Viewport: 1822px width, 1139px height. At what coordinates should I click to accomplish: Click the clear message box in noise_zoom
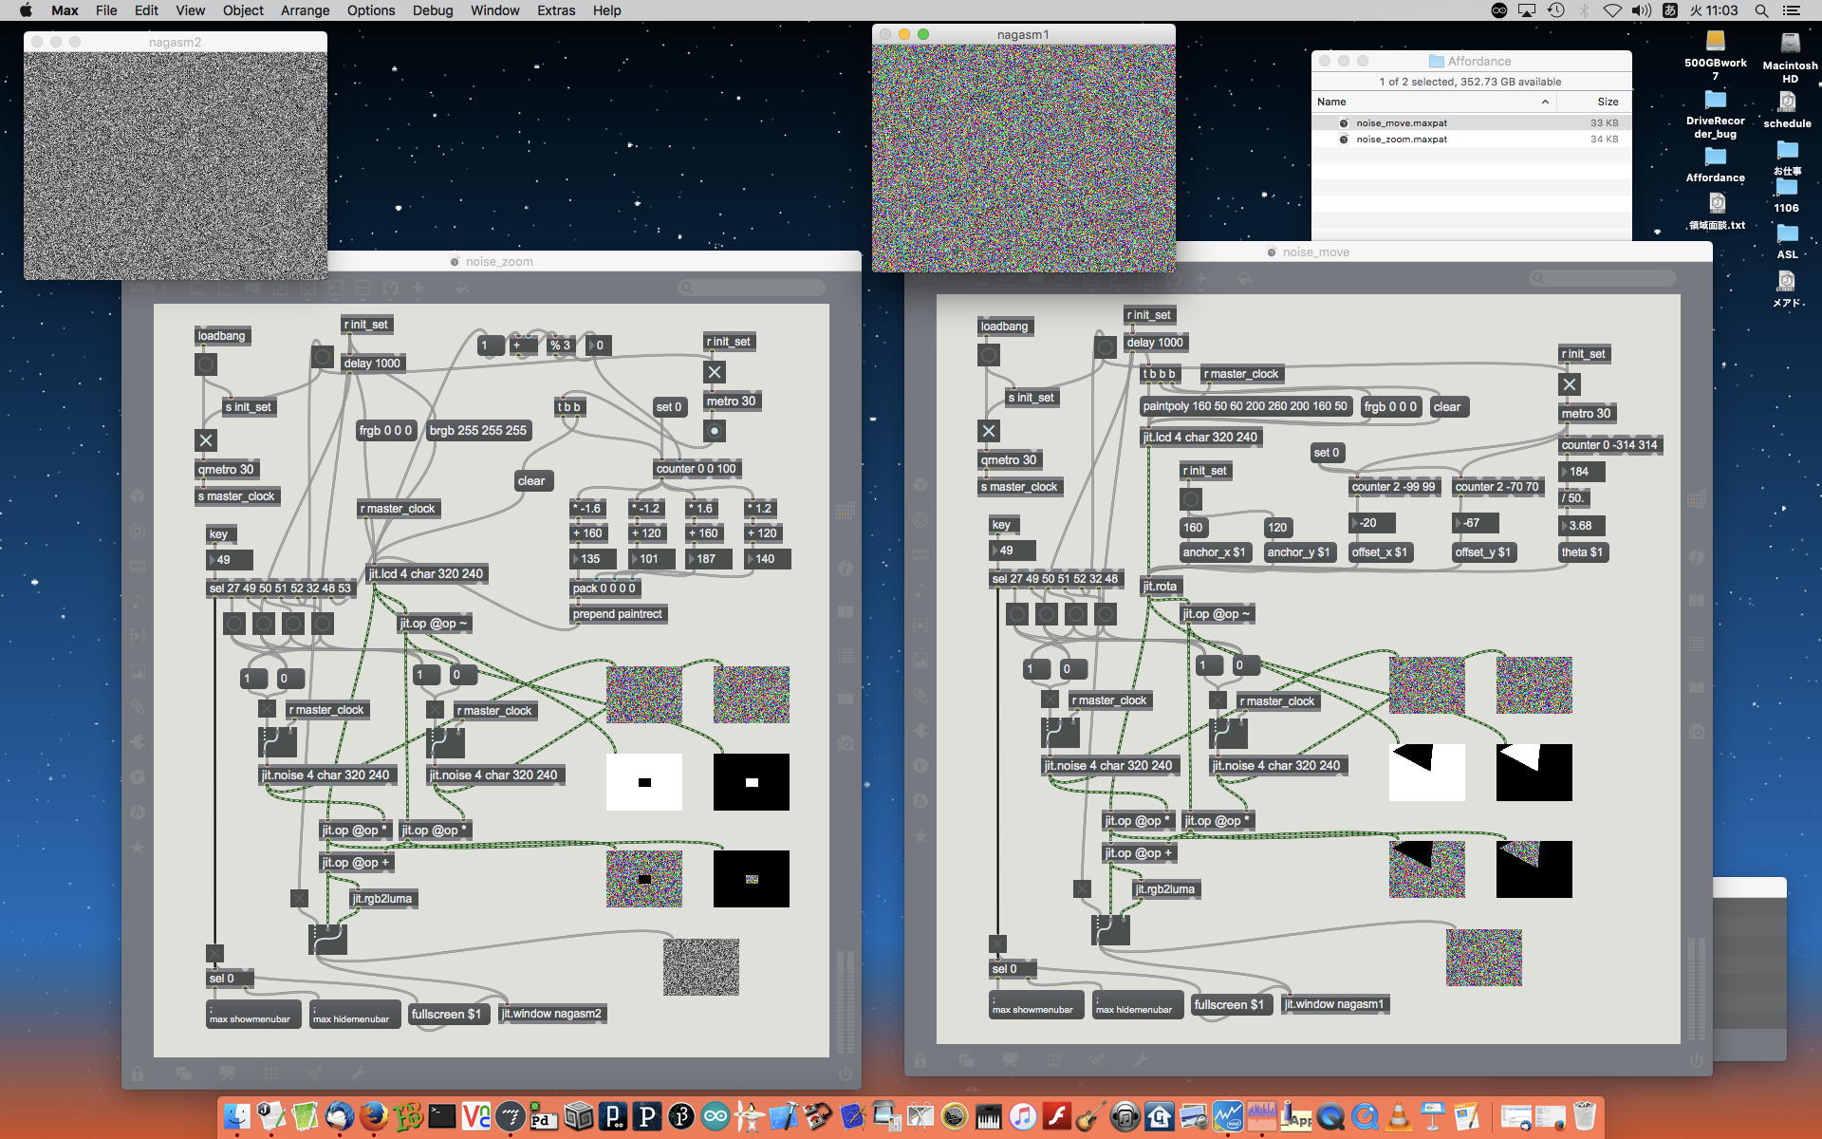531,481
